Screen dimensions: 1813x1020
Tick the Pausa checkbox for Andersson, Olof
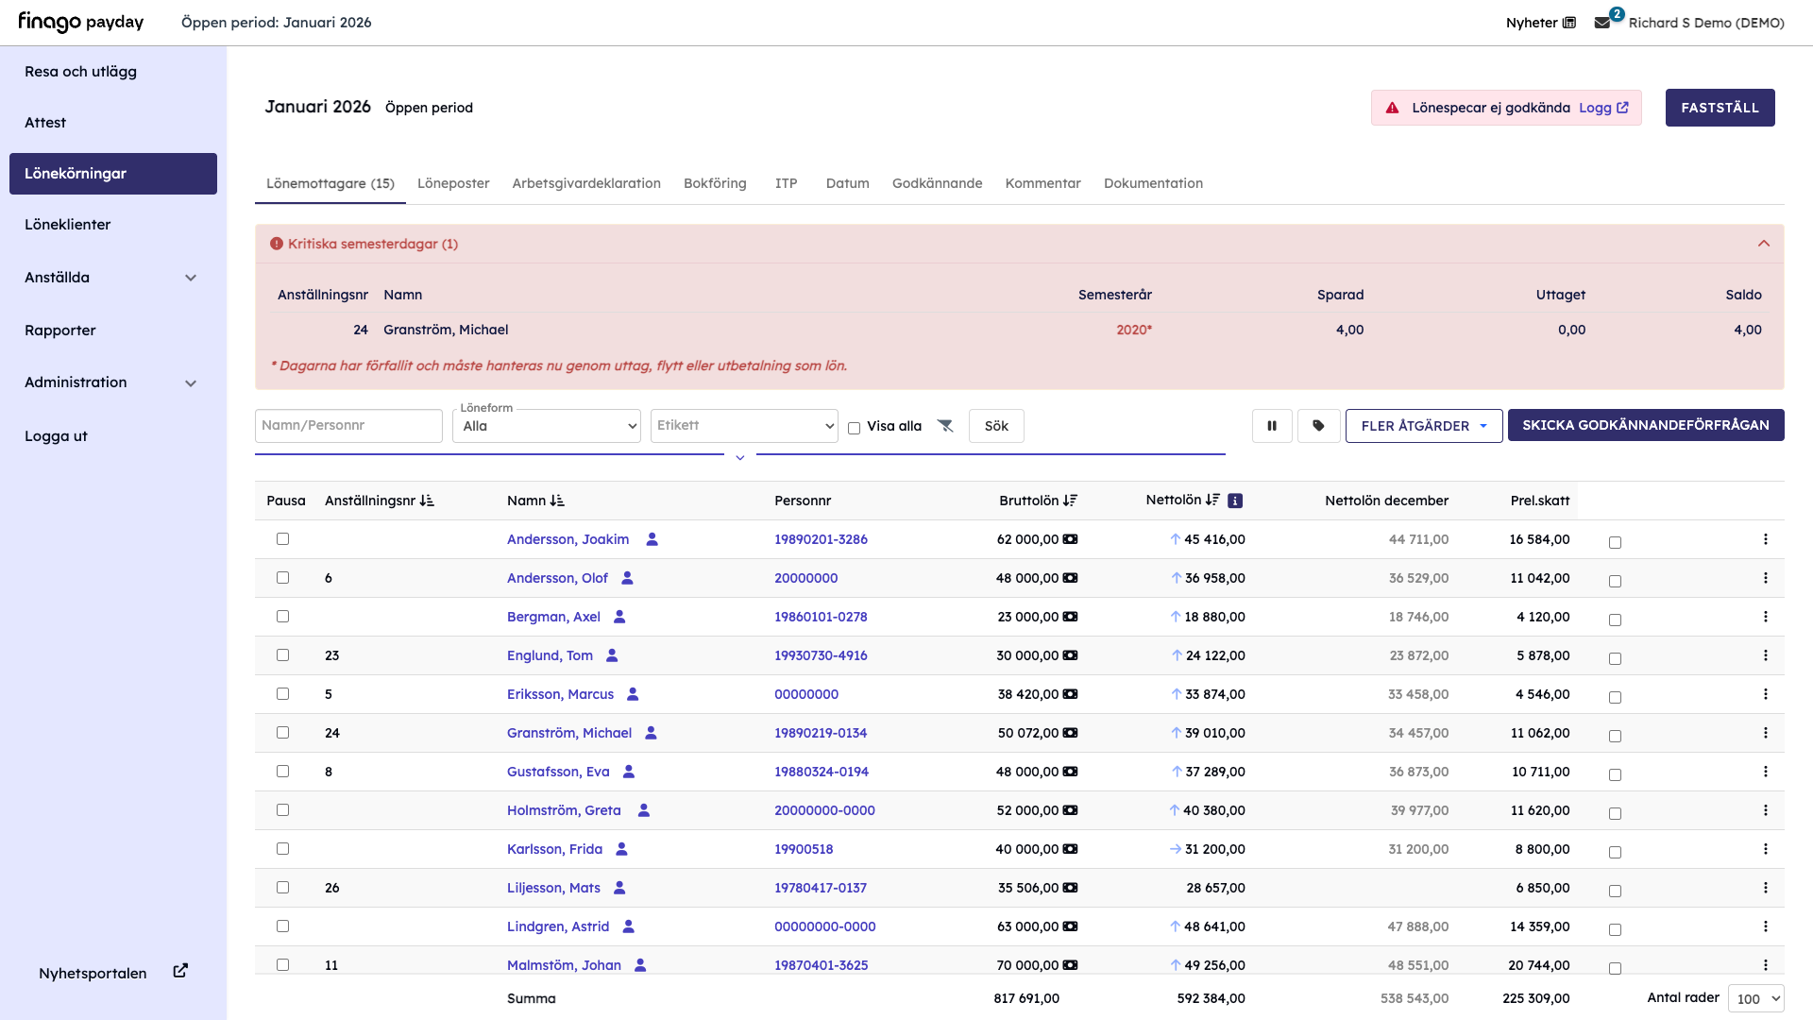[x=282, y=578]
